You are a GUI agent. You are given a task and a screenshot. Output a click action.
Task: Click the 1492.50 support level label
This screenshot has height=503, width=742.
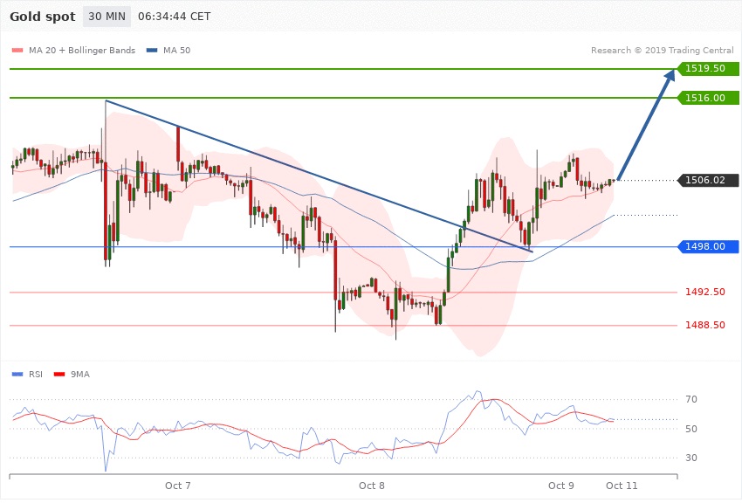pos(705,293)
